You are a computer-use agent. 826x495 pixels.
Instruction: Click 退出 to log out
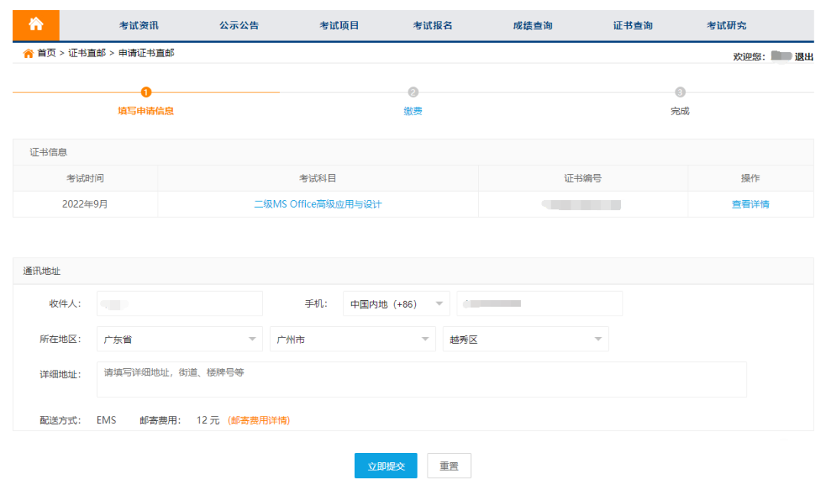(804, 57)
